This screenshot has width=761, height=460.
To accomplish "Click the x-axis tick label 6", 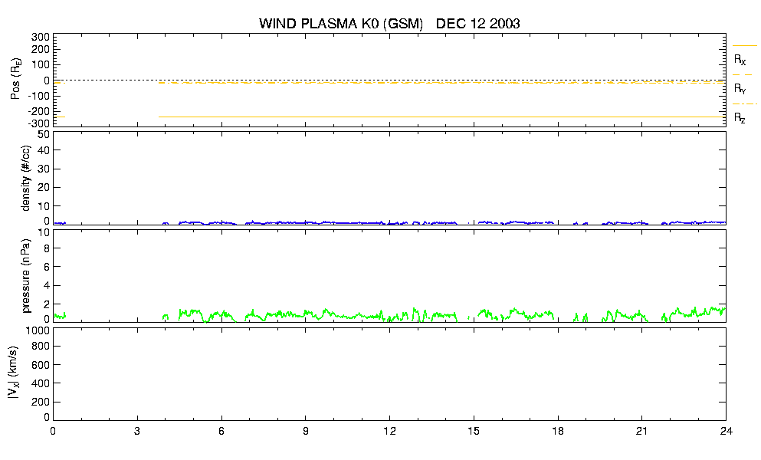I will [221, 431].
